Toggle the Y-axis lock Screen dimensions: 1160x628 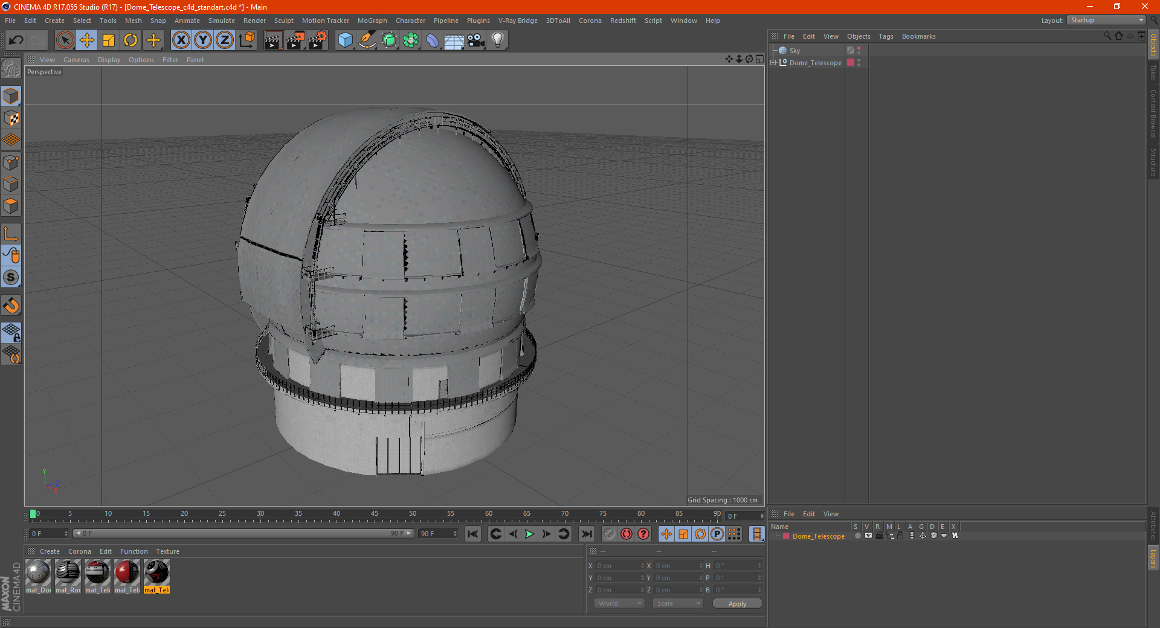coord(203,40)
